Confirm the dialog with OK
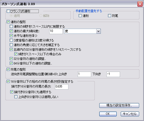The width and height of the screenshot is (144, 121). pyautogui.click(x=108, y=114)
